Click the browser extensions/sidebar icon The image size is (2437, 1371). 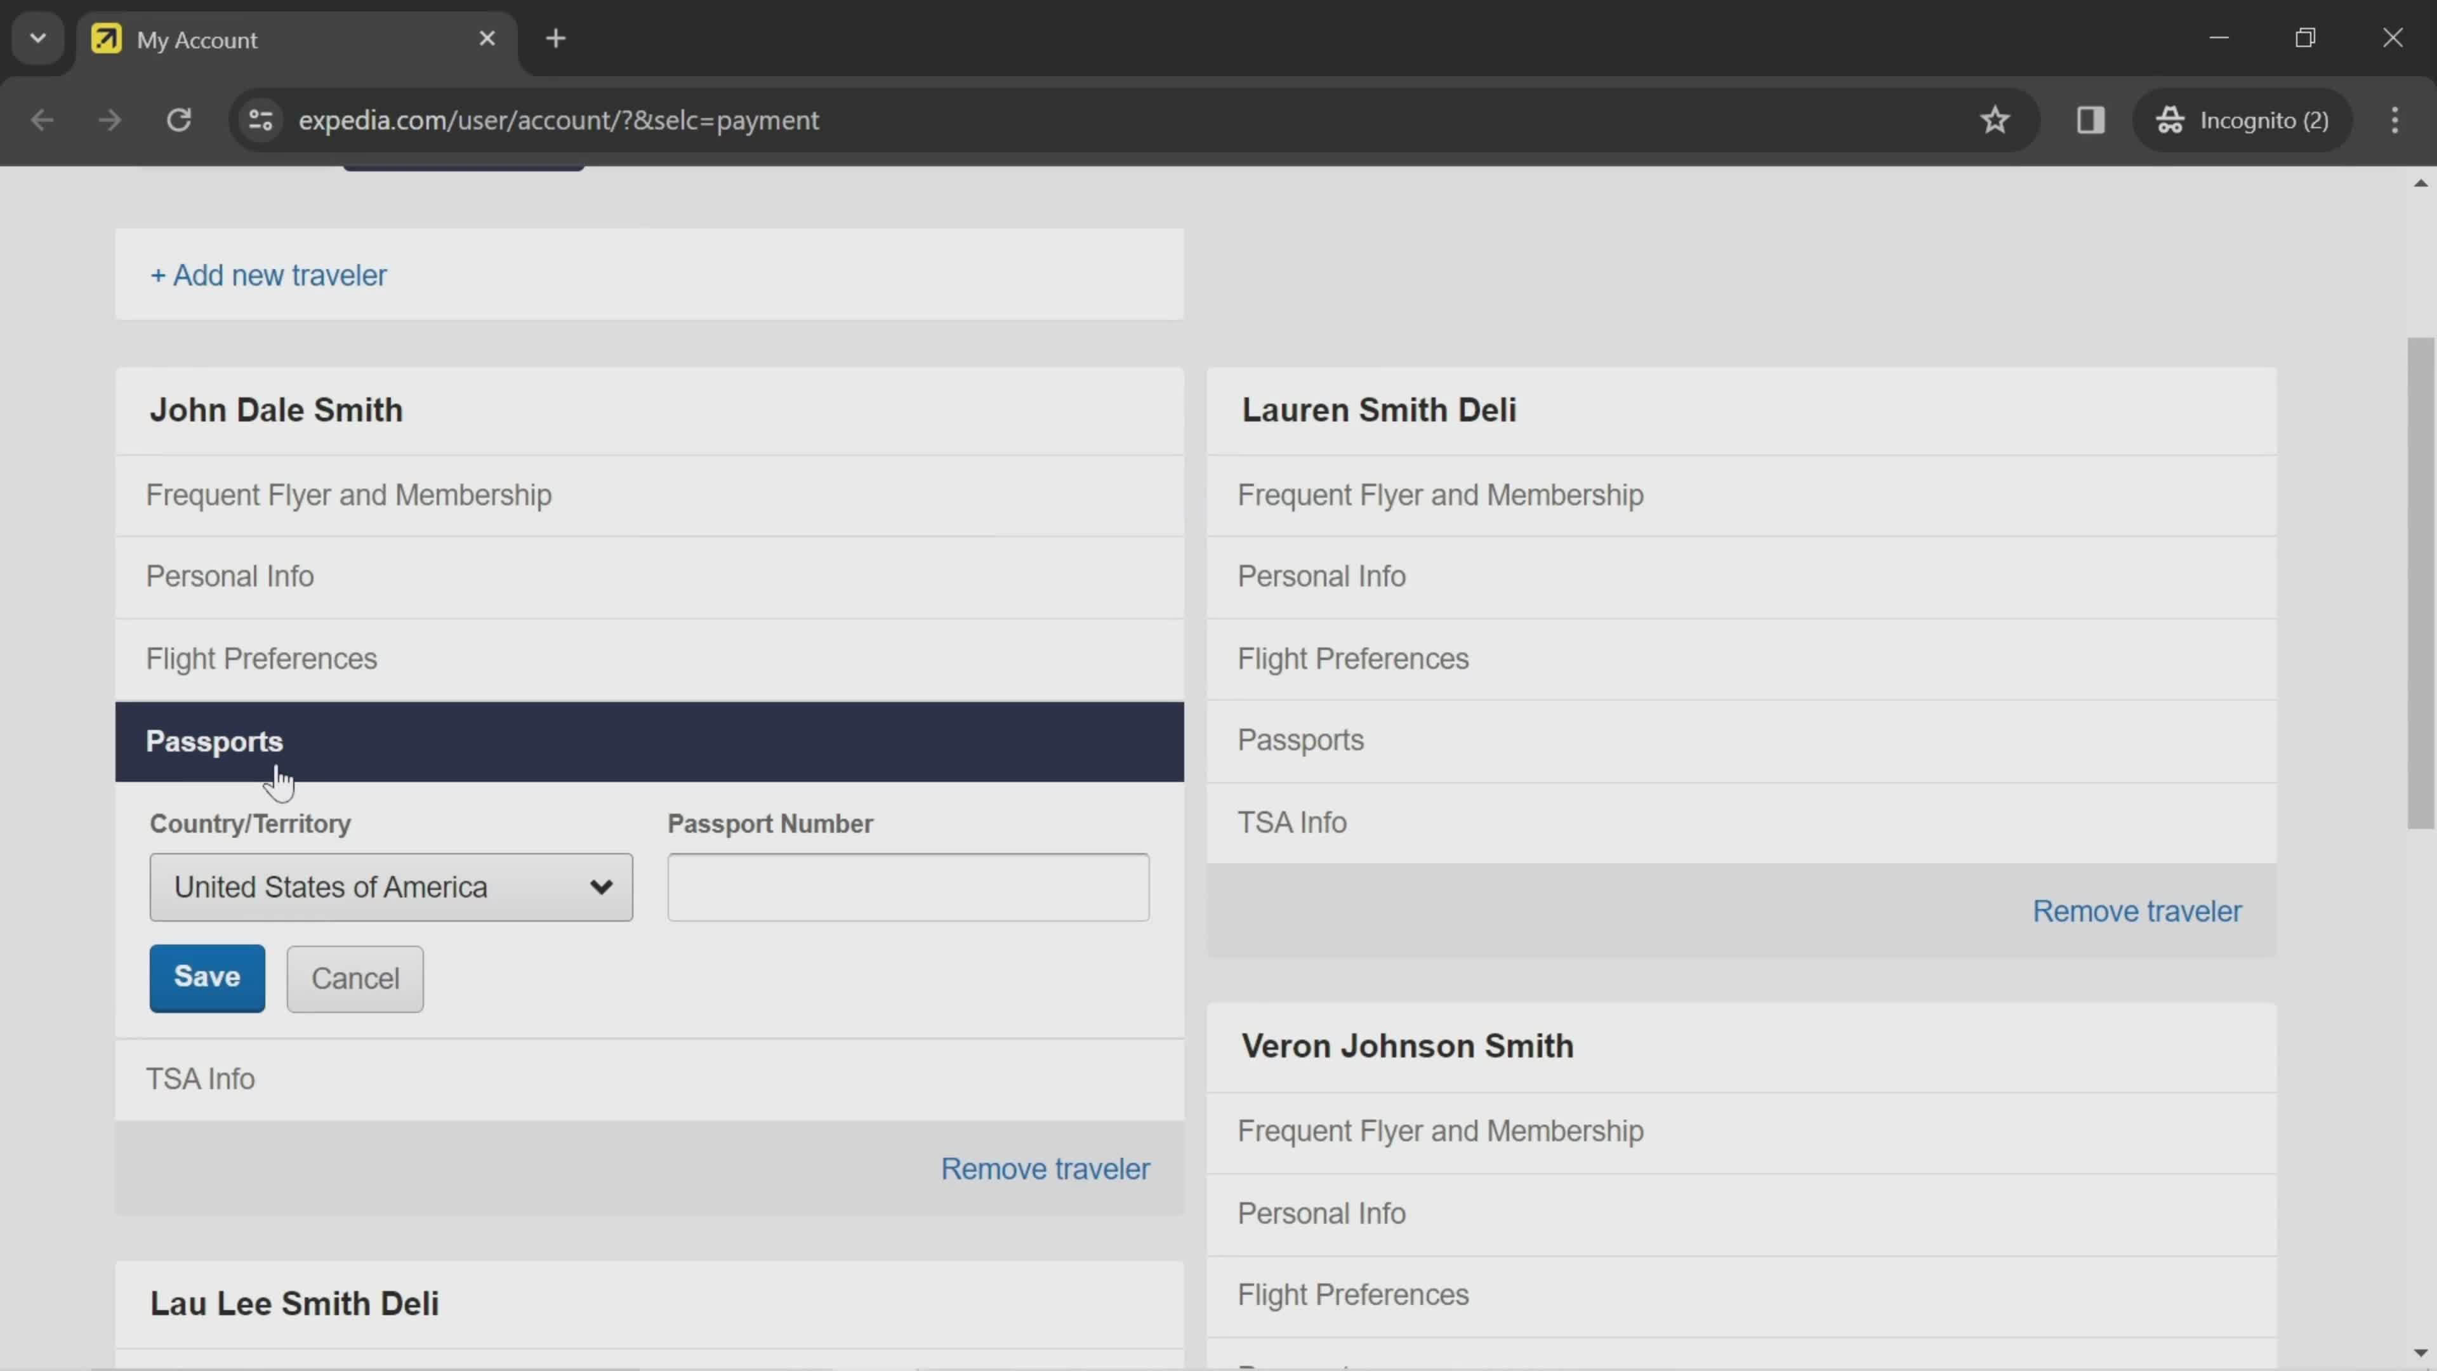(x=2090, y=119)
